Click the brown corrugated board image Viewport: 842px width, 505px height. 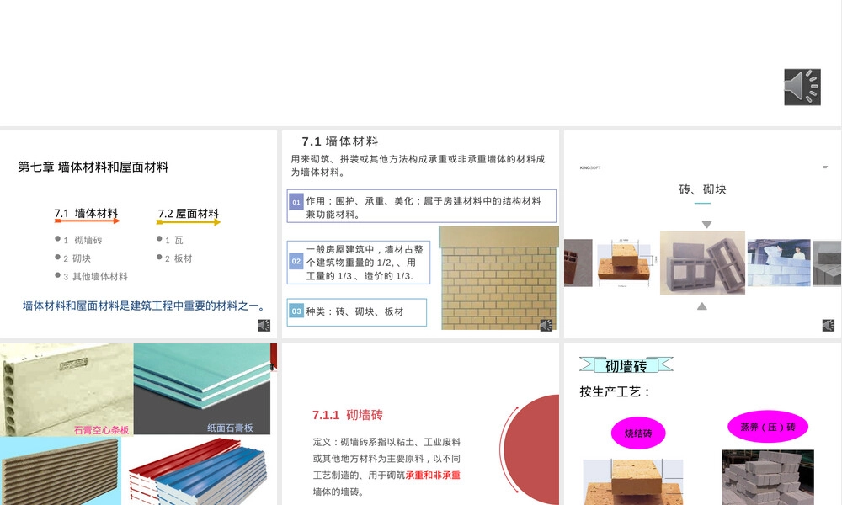pos(60,470)
